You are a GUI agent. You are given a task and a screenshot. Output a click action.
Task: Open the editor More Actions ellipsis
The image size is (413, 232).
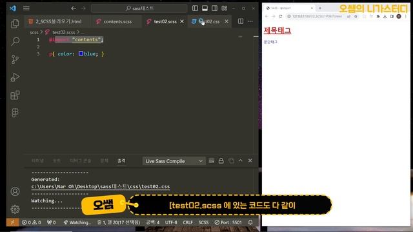click(x=250, y=21)
